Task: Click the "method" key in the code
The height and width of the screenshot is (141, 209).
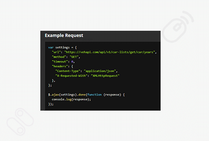Action: [59, 57]
